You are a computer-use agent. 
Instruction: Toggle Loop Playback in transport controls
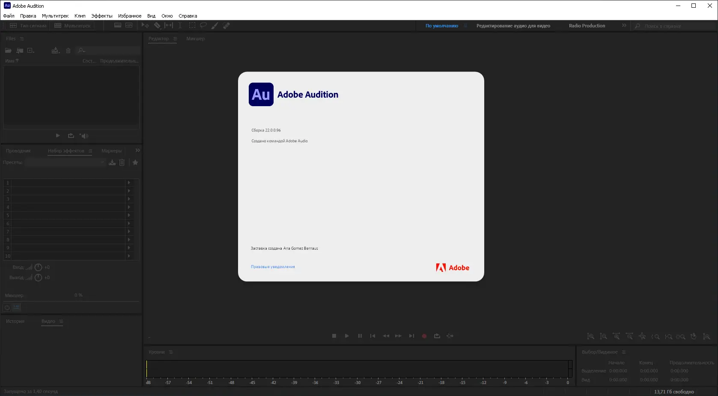437,336
